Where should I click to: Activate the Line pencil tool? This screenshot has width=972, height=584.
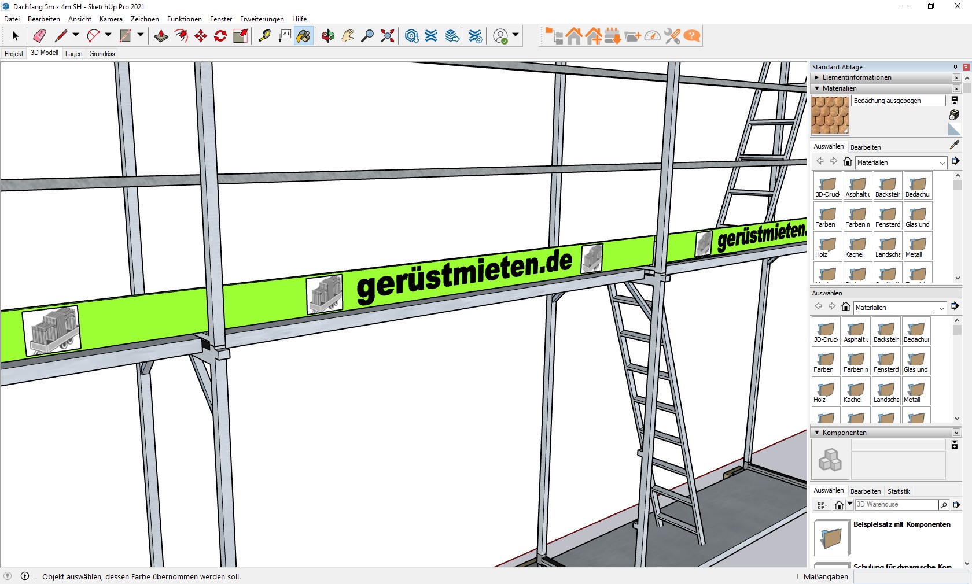(61, 36)
